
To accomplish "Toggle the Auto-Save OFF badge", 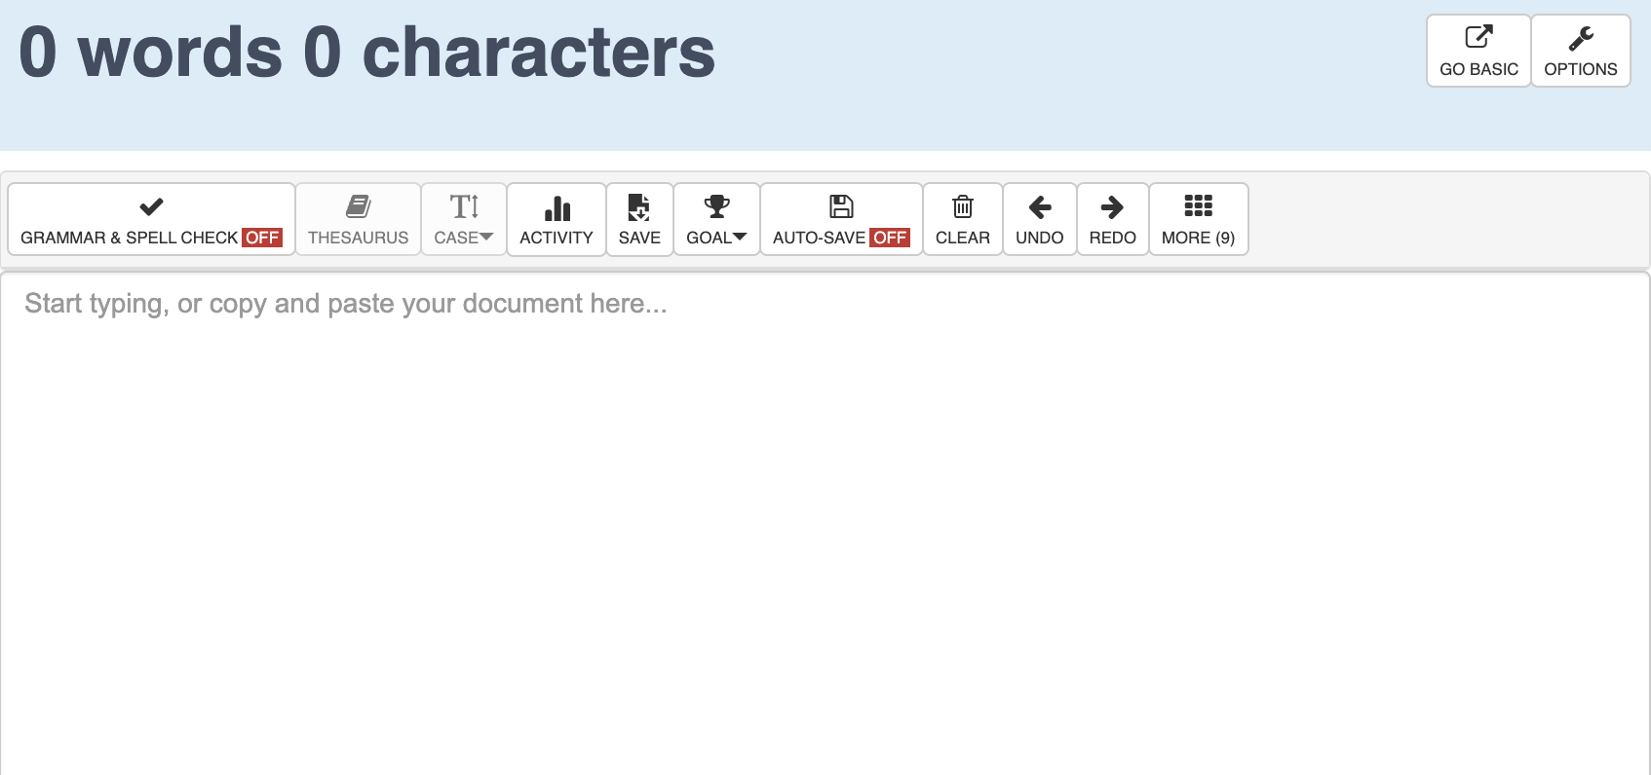I will pos(890,238).
